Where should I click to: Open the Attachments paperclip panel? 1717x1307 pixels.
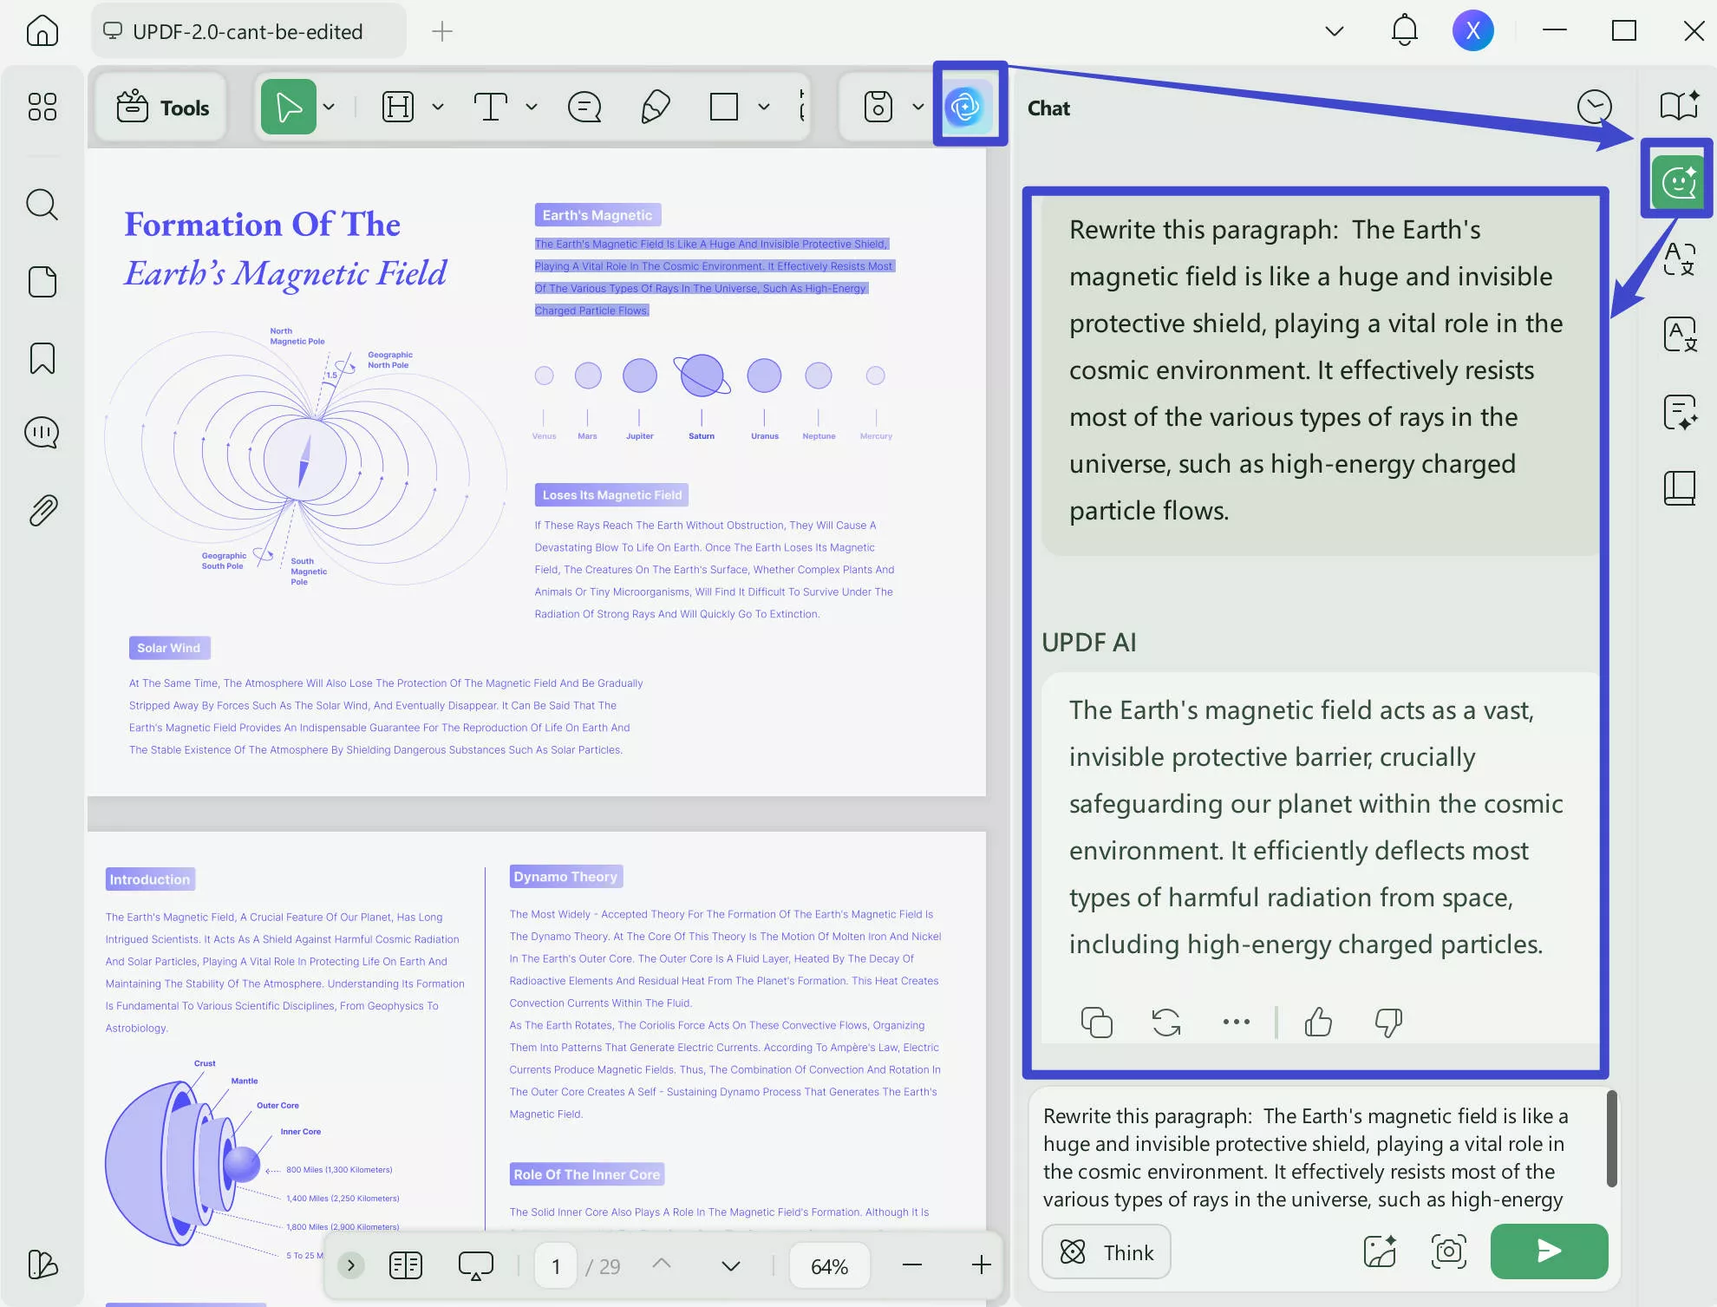(x=41, y=509)
